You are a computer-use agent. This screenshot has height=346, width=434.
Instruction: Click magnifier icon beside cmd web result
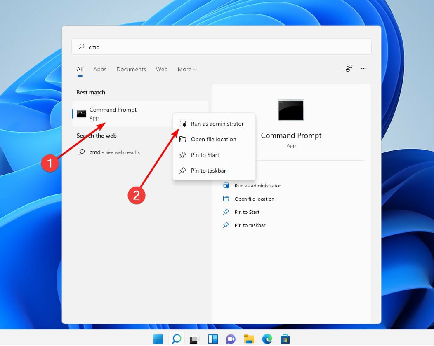coord(82,152)
